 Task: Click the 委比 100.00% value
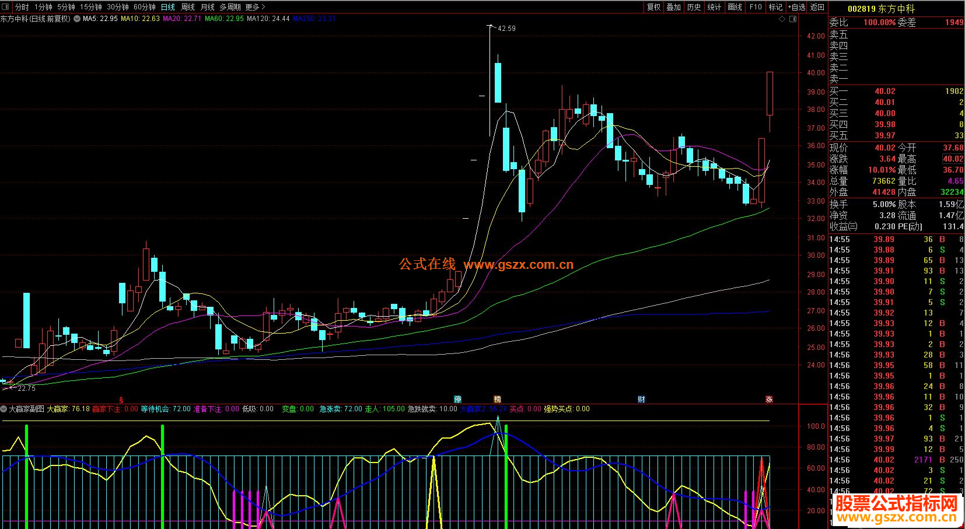coord(879,22)
